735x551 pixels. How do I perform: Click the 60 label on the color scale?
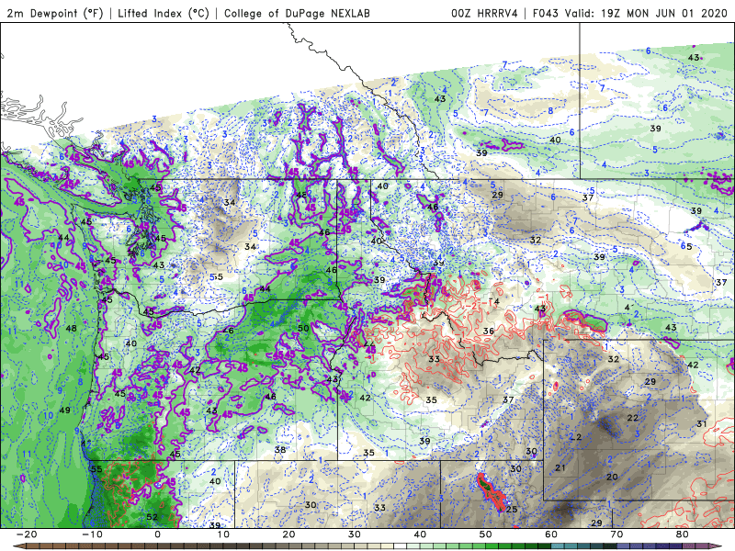551,534
